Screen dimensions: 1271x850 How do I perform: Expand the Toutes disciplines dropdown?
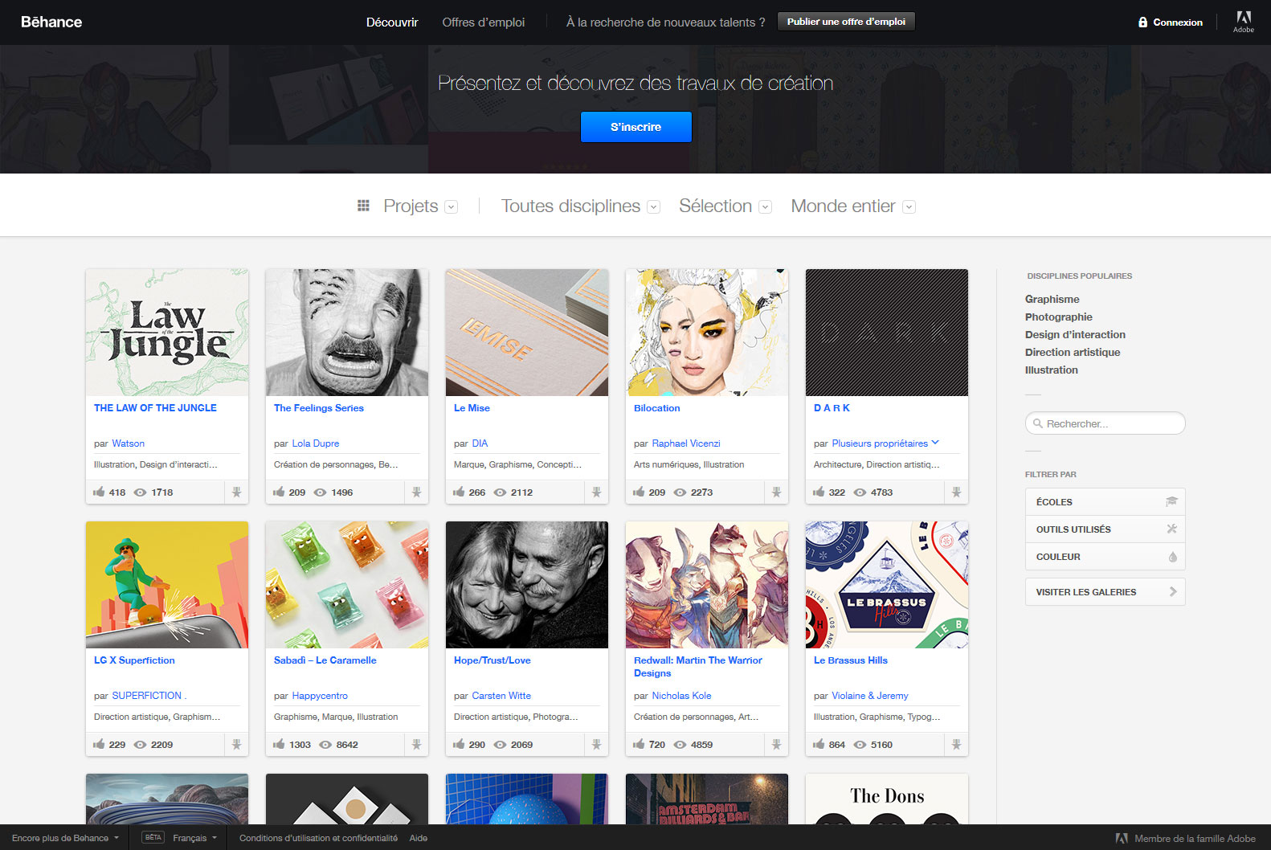[x=580, y=206]
